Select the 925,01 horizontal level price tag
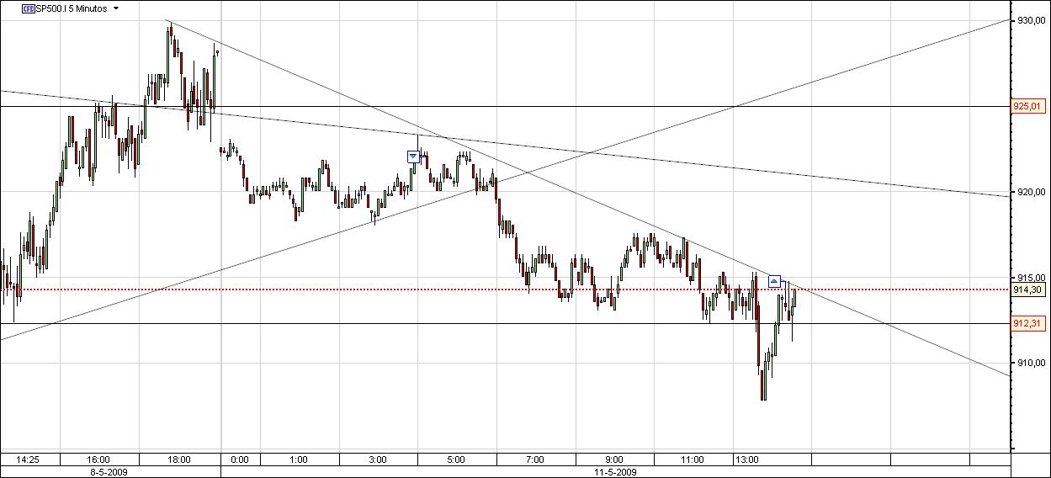This screenshot has width=1051, height=478. click(x=1029, y=106)
